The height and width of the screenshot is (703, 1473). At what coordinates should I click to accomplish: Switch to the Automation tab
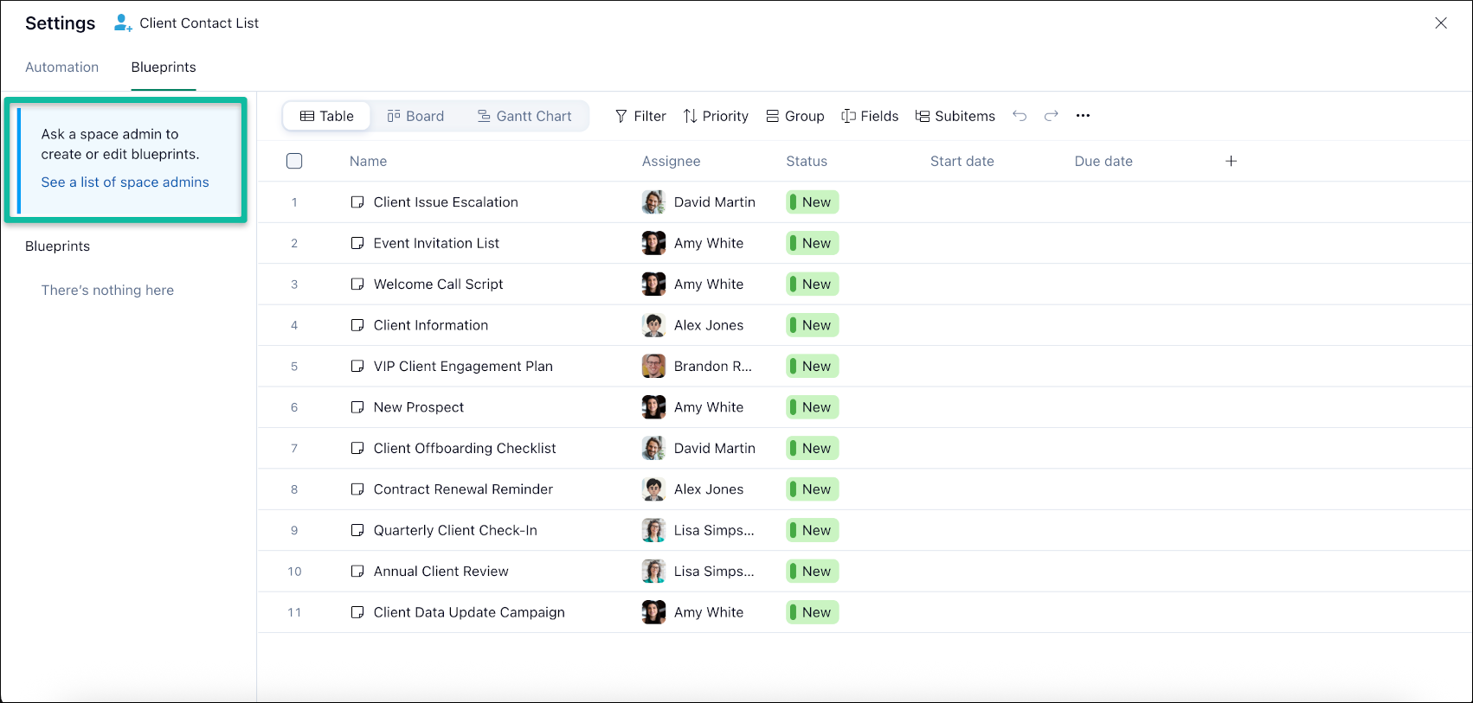(x=61, y=67)
